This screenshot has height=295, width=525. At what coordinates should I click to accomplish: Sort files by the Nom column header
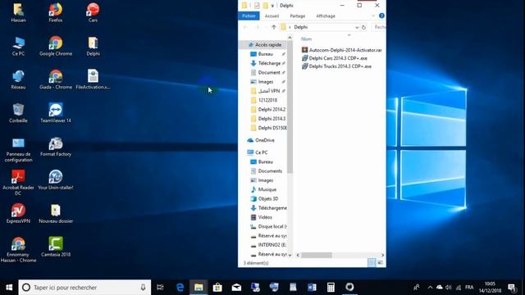[306, 39]
